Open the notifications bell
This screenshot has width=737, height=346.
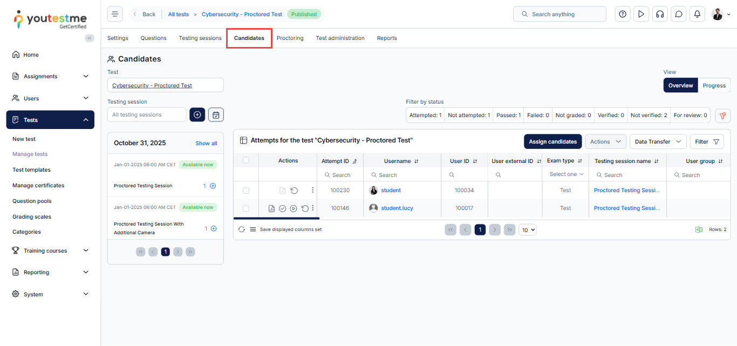click(x=697, y=14)
